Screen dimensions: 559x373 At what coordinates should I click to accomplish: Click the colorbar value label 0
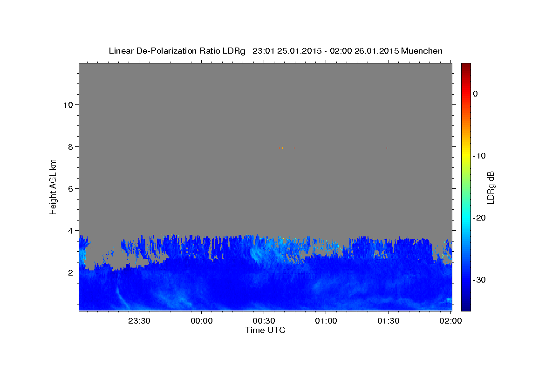476,94
